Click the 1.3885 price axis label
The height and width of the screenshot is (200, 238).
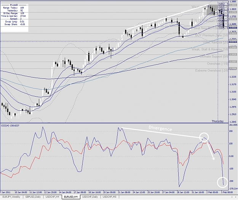pyautogui.click(x=233, y=2)
